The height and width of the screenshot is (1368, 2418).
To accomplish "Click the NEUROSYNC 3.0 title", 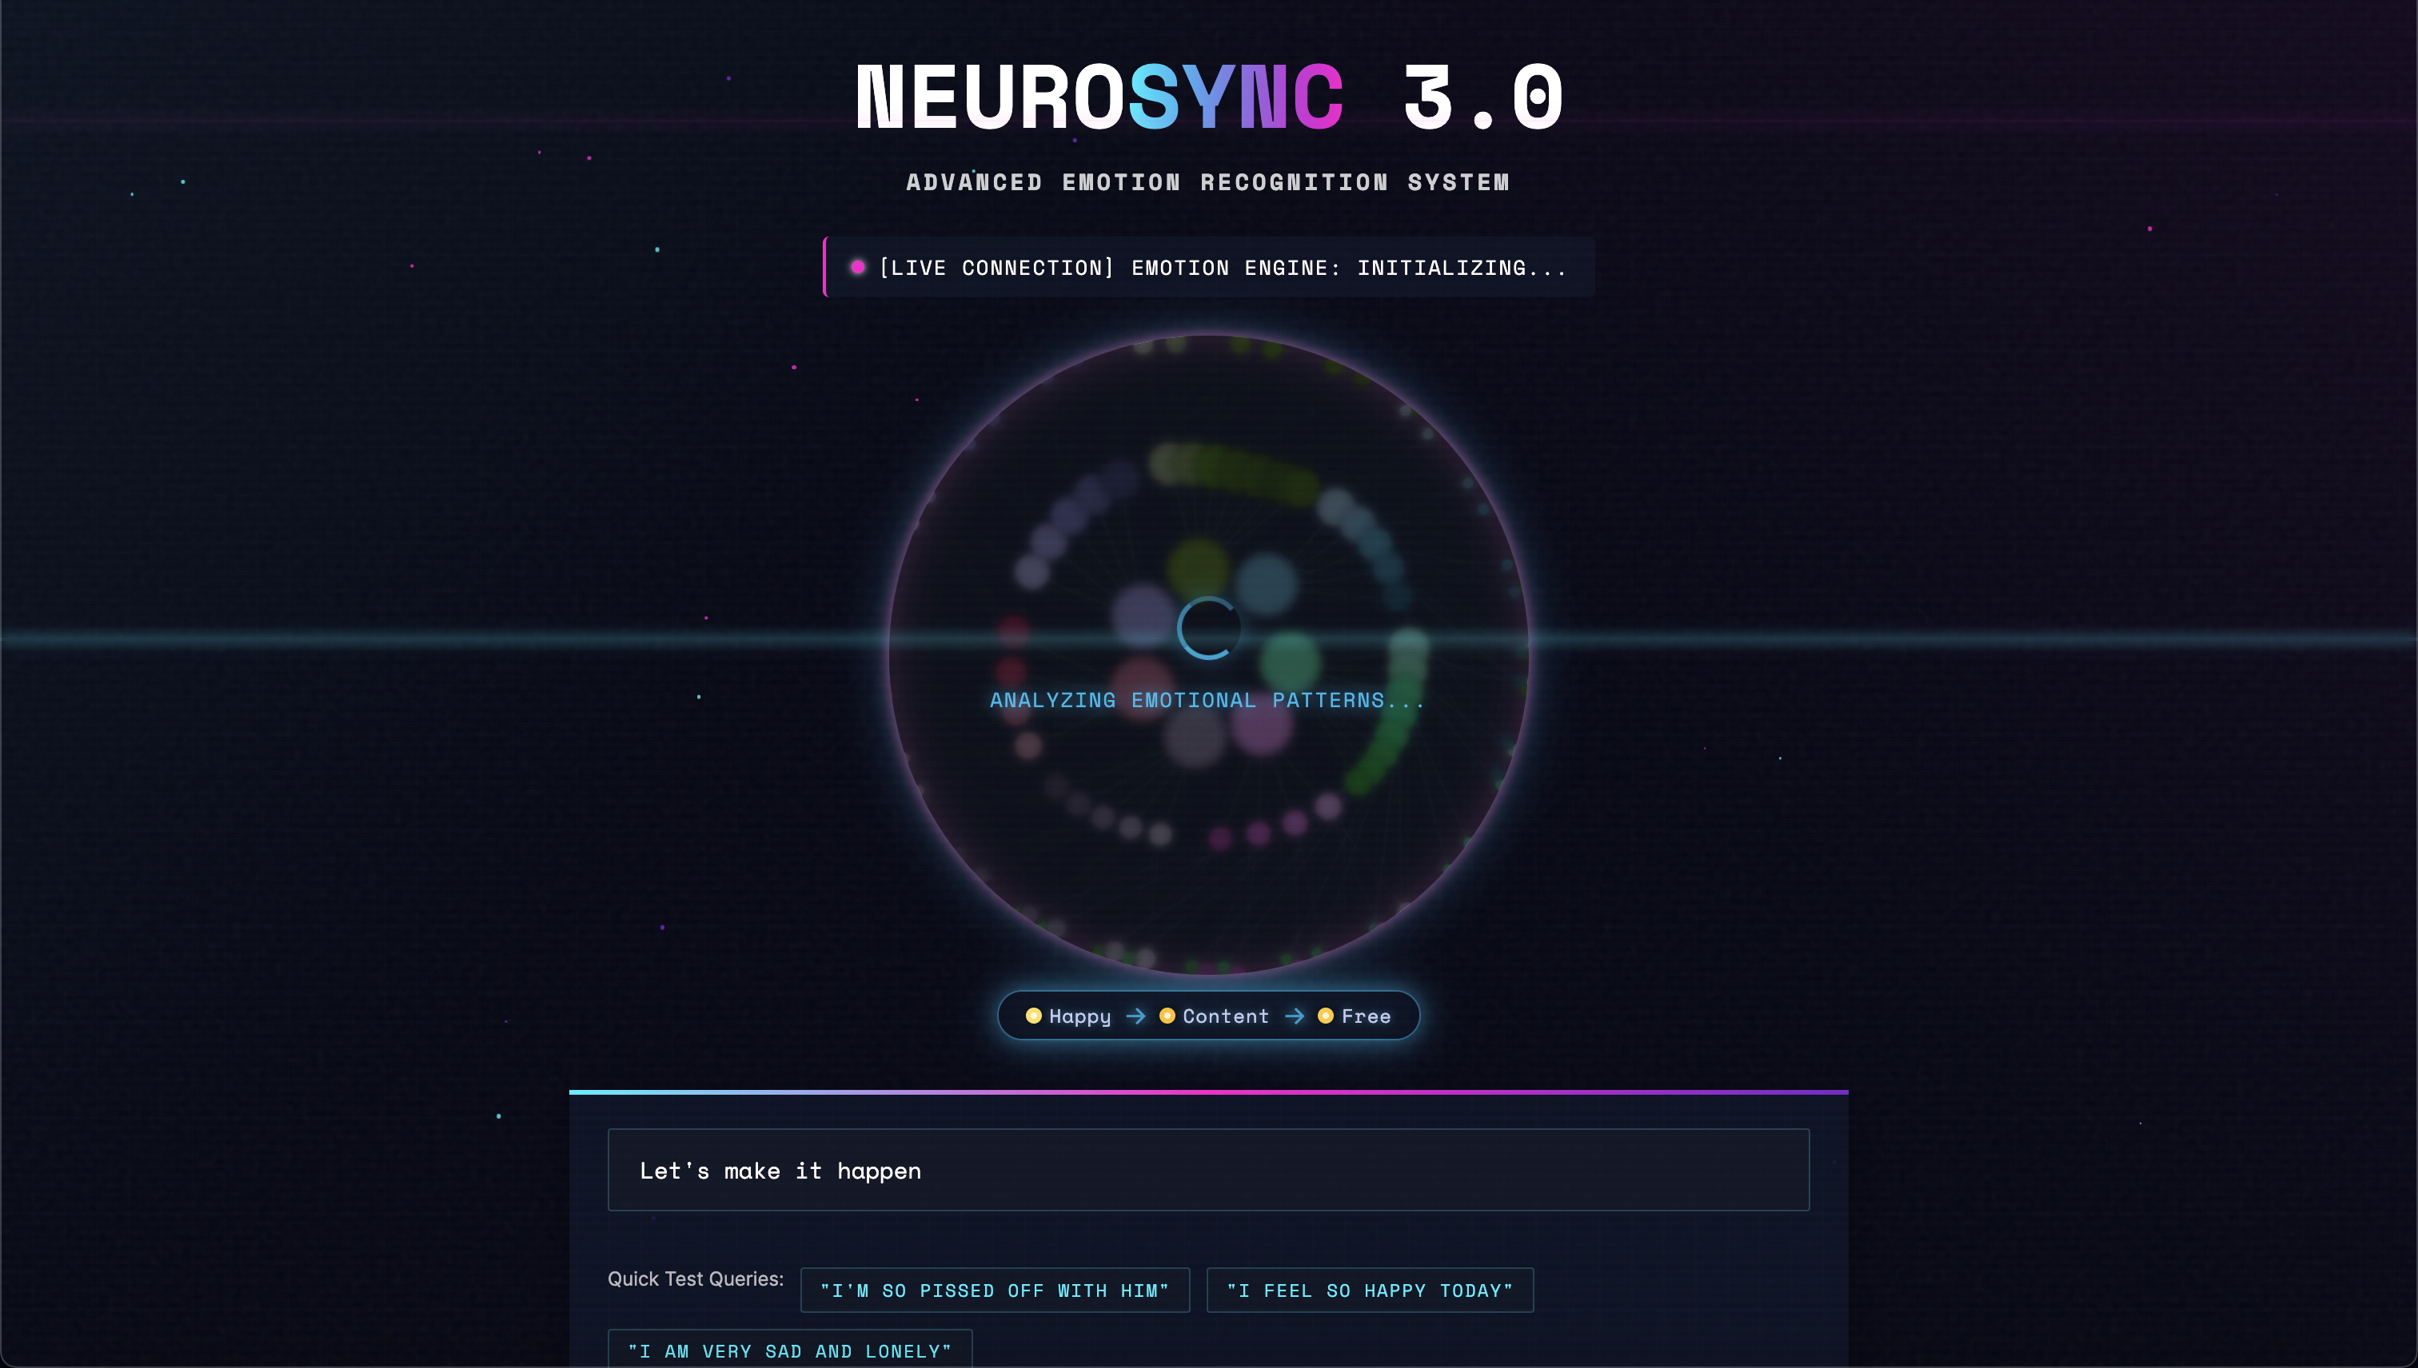I will 1208,97.
